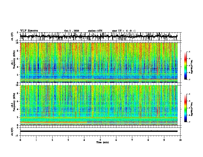The height and width of the screenshot is (157, 203).
Task: Click the "-3" label on ch.1 colorbar
Action: point(189,52)
